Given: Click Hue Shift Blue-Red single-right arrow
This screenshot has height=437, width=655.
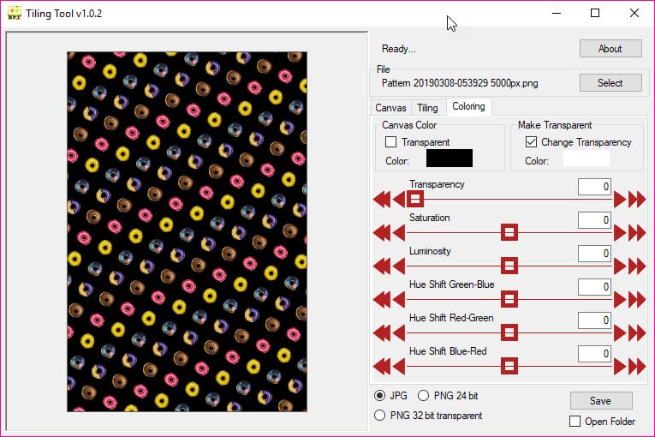Looking at the screenshot, I should [620, 367].
